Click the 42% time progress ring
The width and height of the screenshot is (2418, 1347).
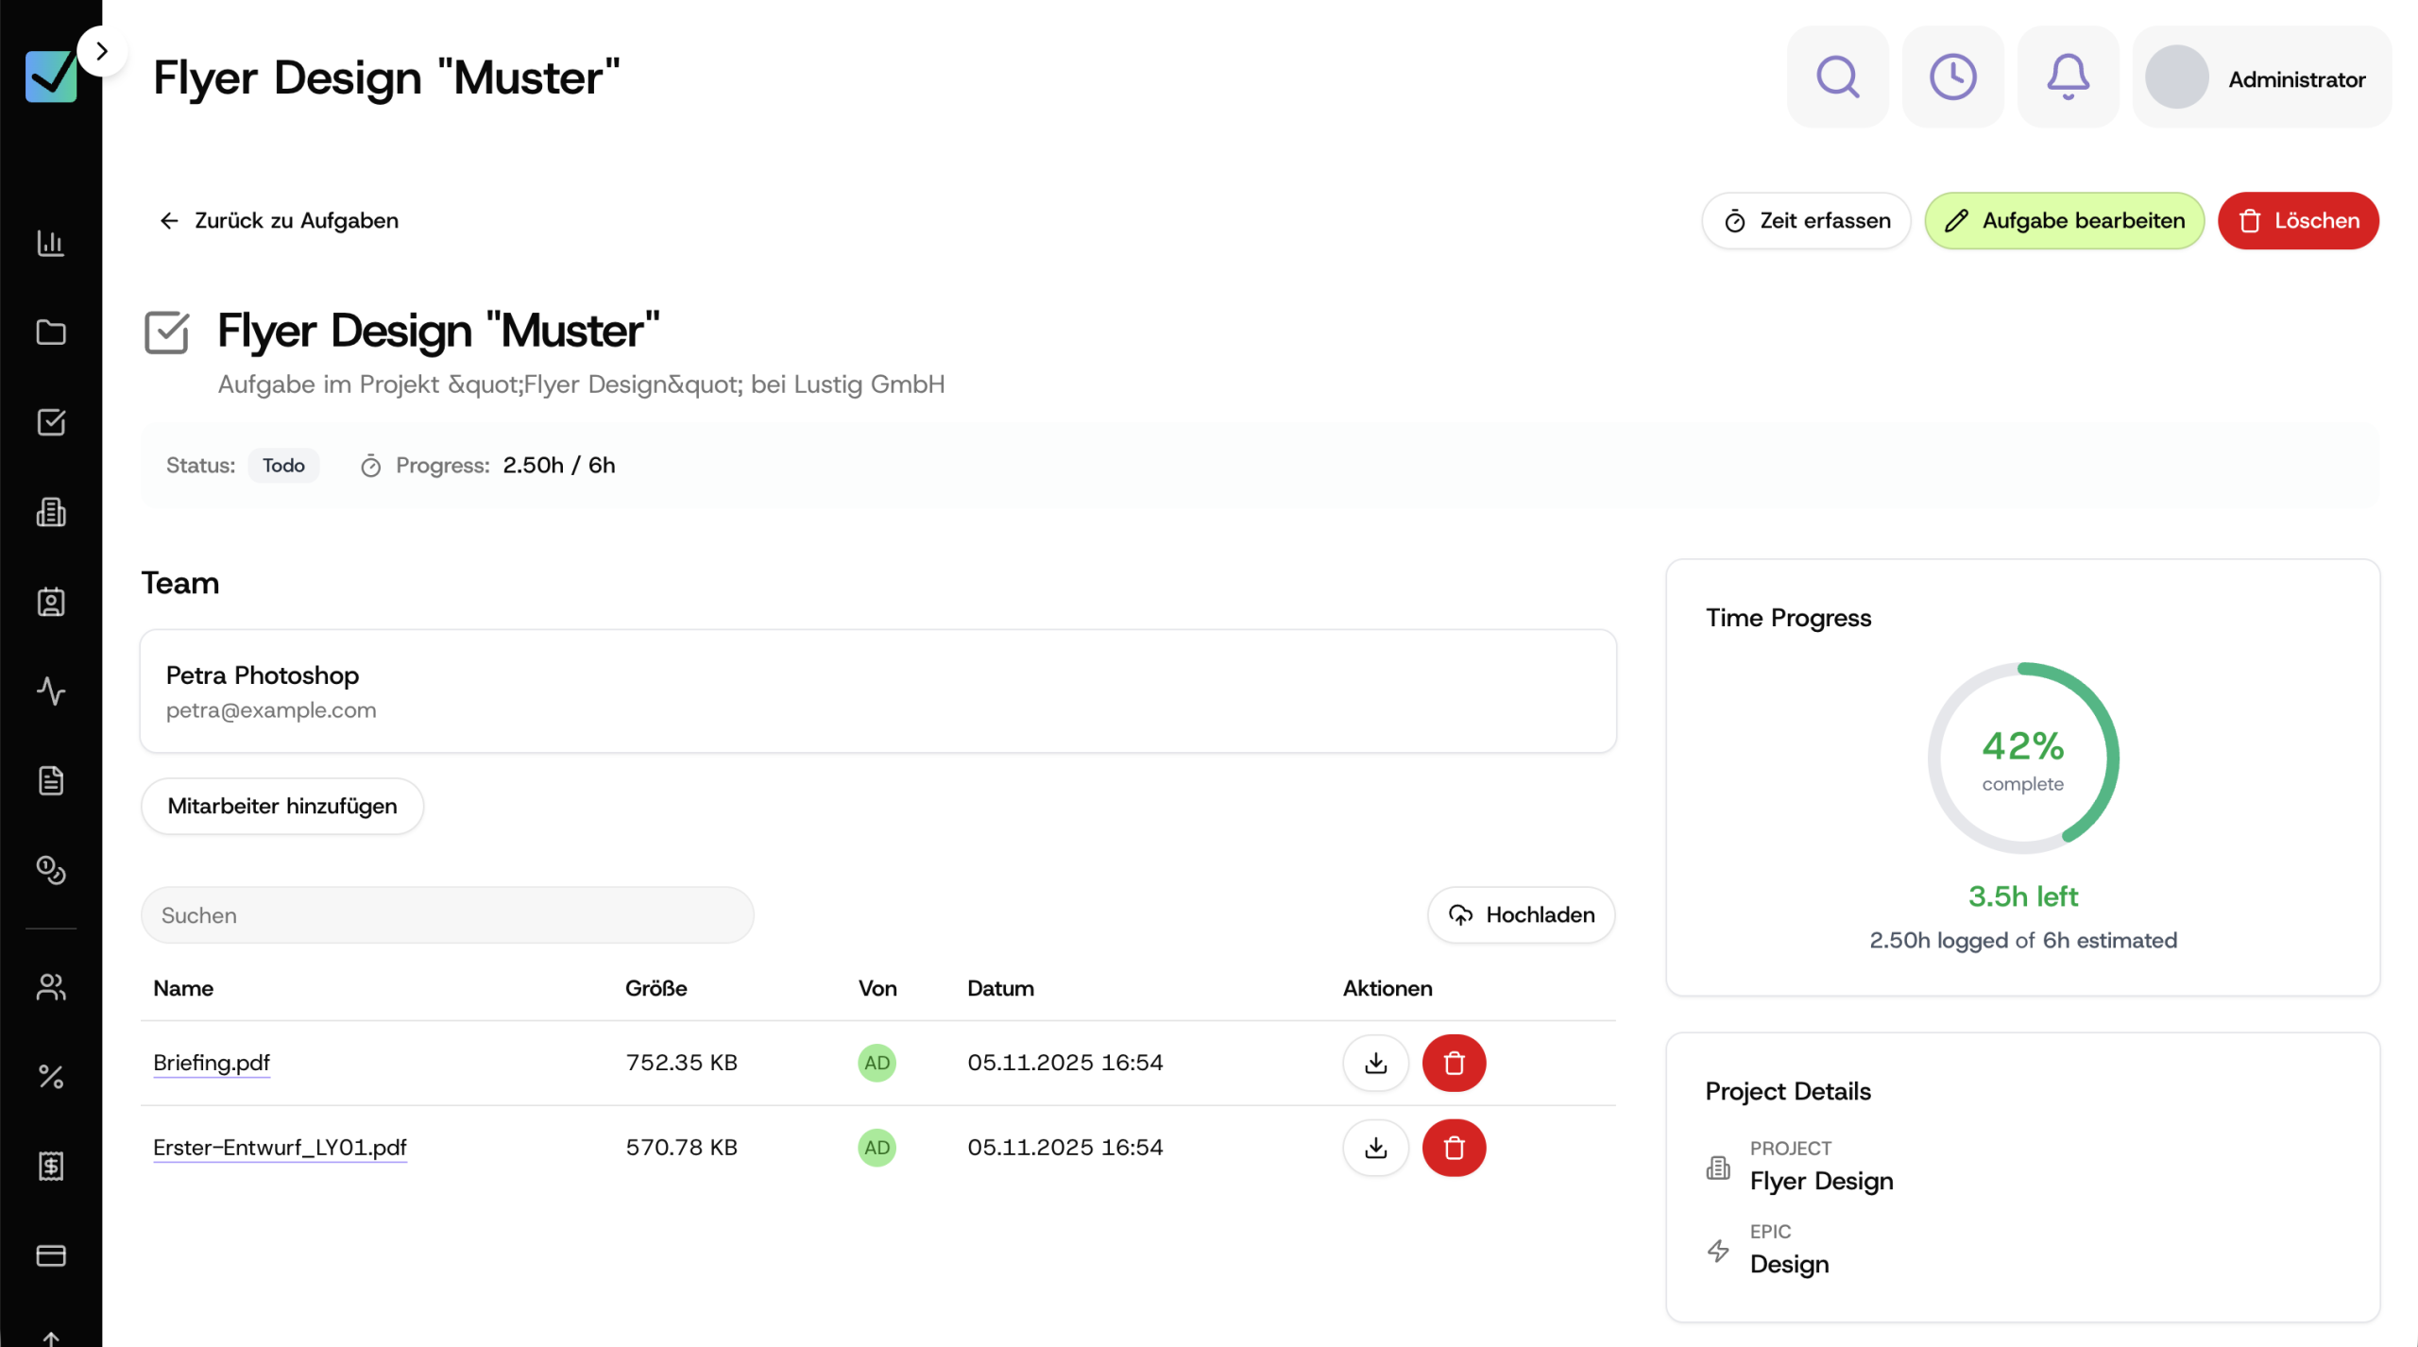pyautogui.click(x=2022, y=758)
